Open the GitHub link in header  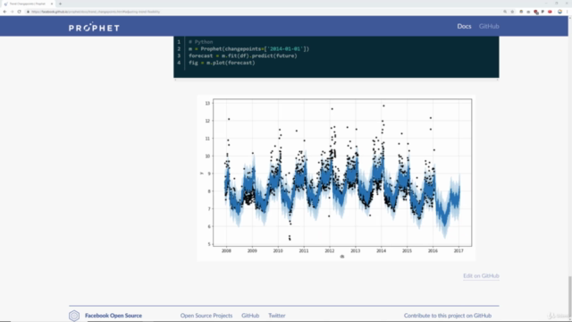(489, 26)
